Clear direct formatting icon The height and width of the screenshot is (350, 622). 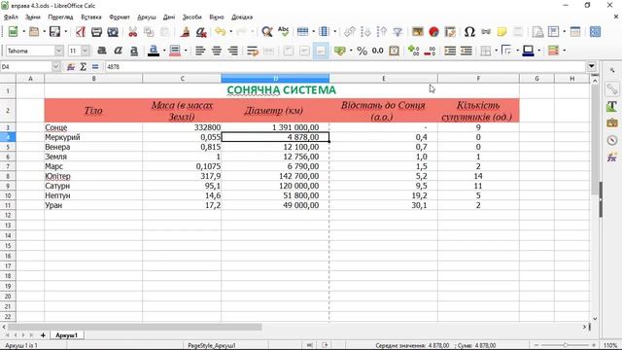click(x=201, y=32)
